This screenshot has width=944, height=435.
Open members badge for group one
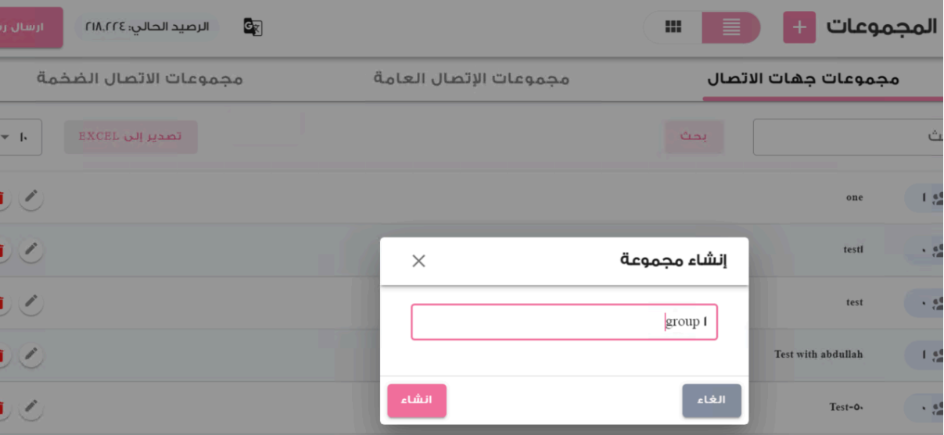click(927, 198)
